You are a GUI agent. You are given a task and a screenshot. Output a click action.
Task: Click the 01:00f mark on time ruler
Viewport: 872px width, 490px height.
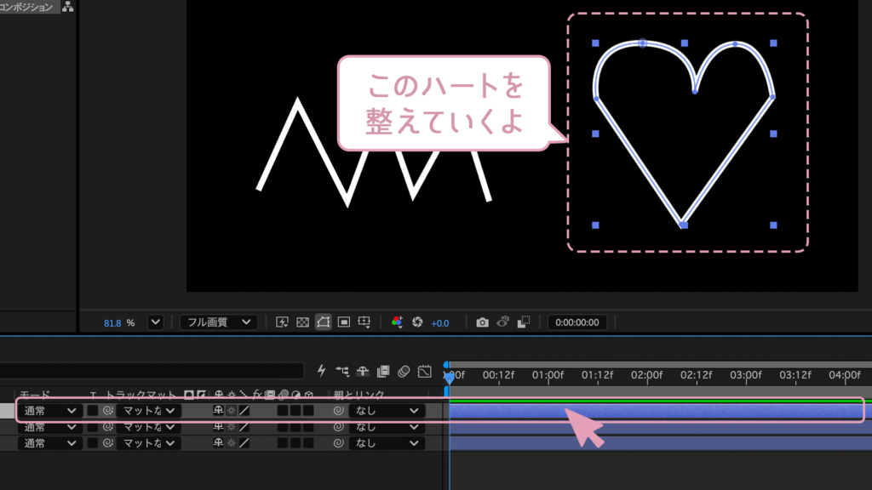point(548,375)
